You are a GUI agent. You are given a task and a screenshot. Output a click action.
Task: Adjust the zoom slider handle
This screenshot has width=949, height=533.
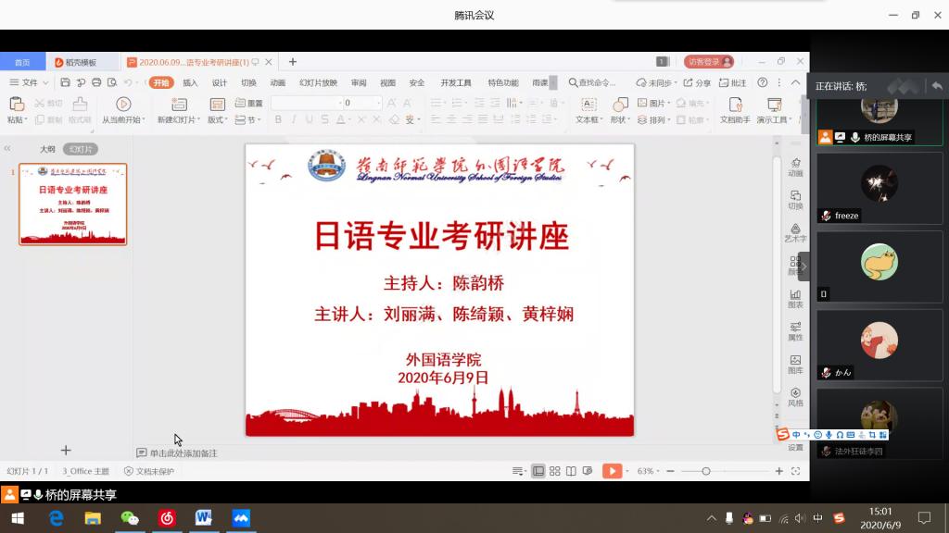pos(705,471)
